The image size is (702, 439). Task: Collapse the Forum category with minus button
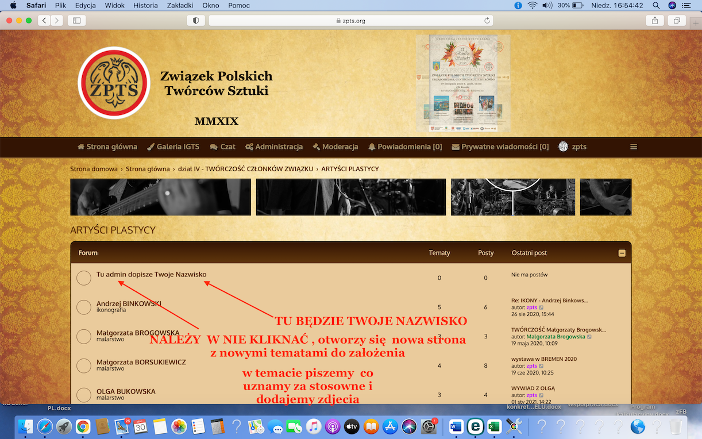[622, 253]
